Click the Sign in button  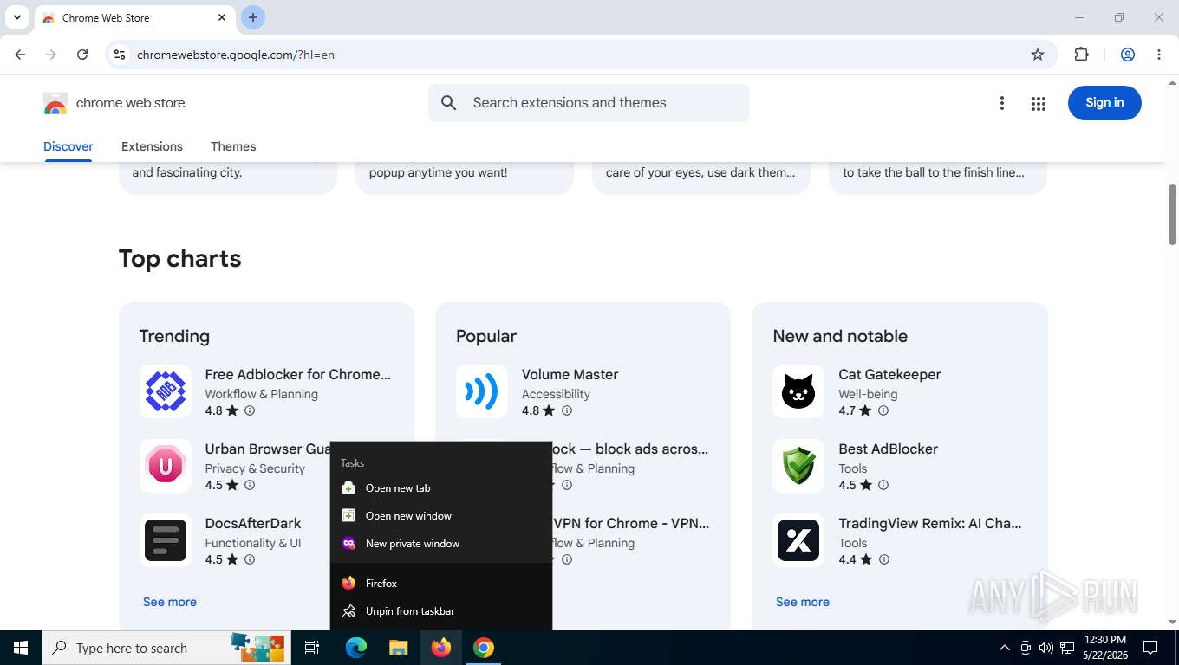pyautogui.click(x=1104, y=103)
